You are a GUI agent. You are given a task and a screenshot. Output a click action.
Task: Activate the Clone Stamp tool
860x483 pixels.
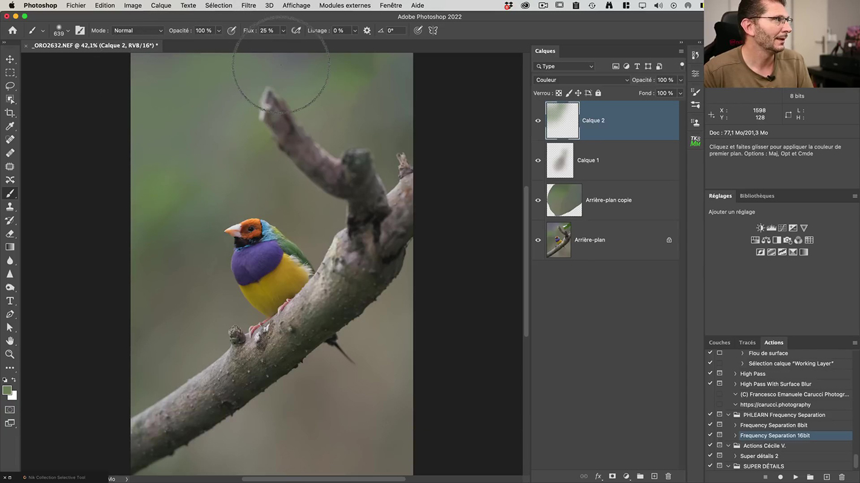coord(10,206)
